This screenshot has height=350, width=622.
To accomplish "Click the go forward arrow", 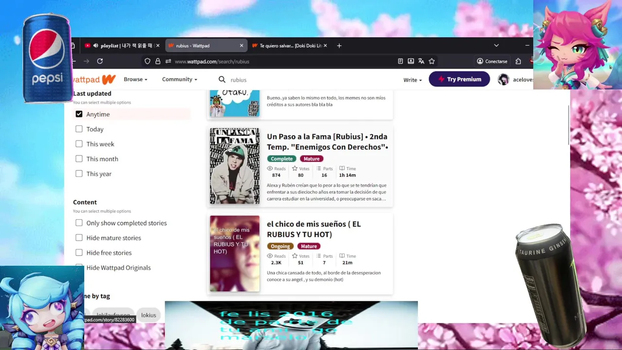I will click(86, 61).
